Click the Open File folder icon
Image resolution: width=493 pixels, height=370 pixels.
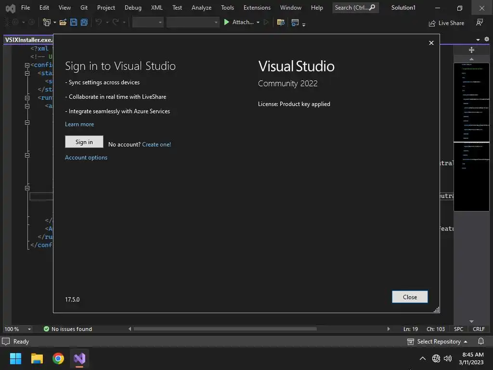point(63,22)
